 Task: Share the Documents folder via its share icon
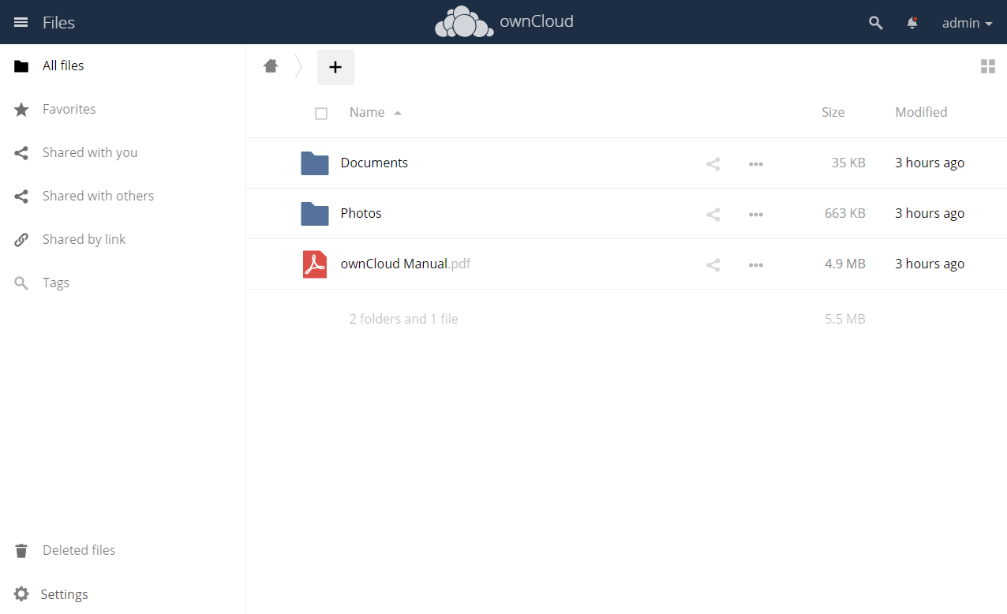[713, 163]
